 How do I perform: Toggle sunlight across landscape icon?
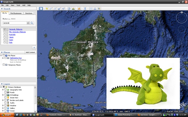click(73, 8)
